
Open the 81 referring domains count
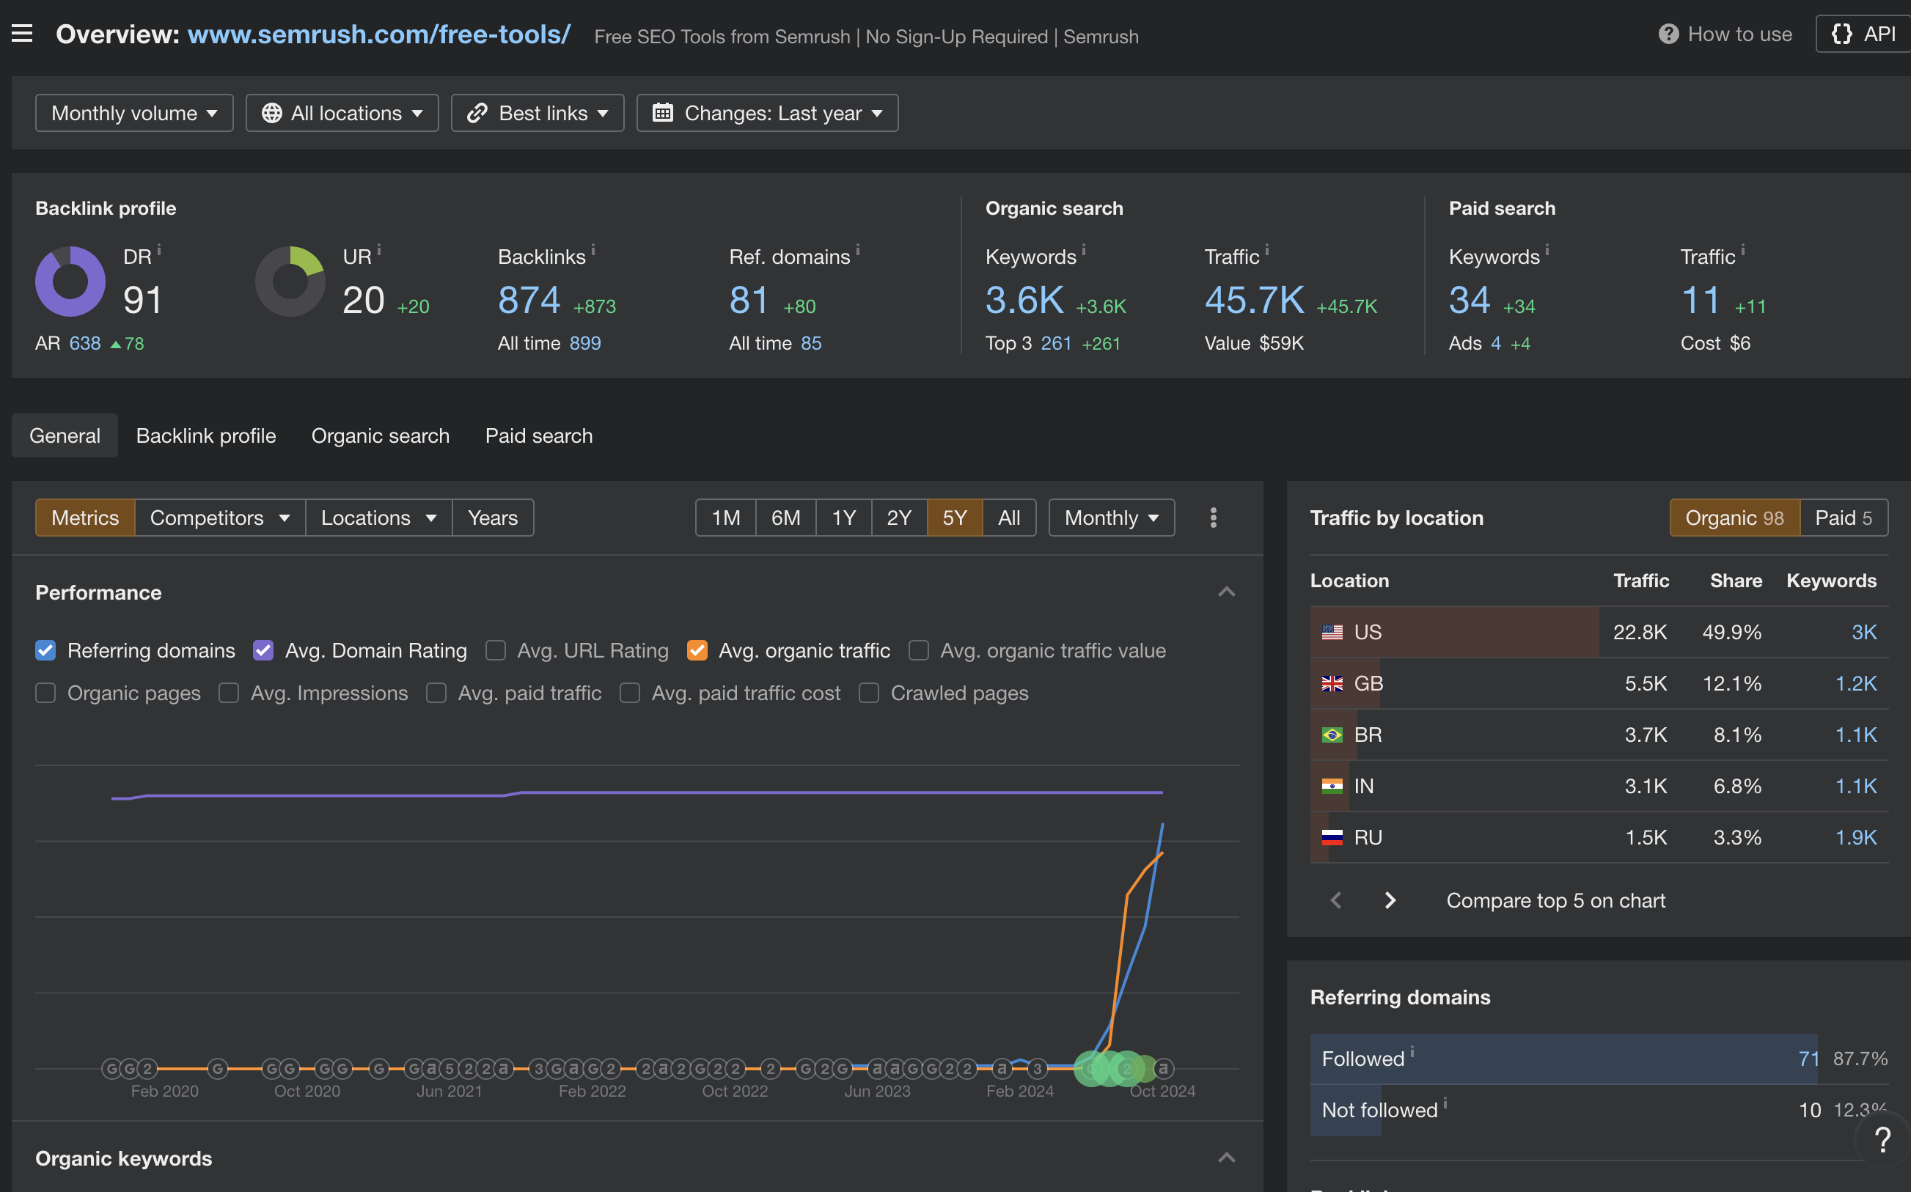[x=749, y=301]
